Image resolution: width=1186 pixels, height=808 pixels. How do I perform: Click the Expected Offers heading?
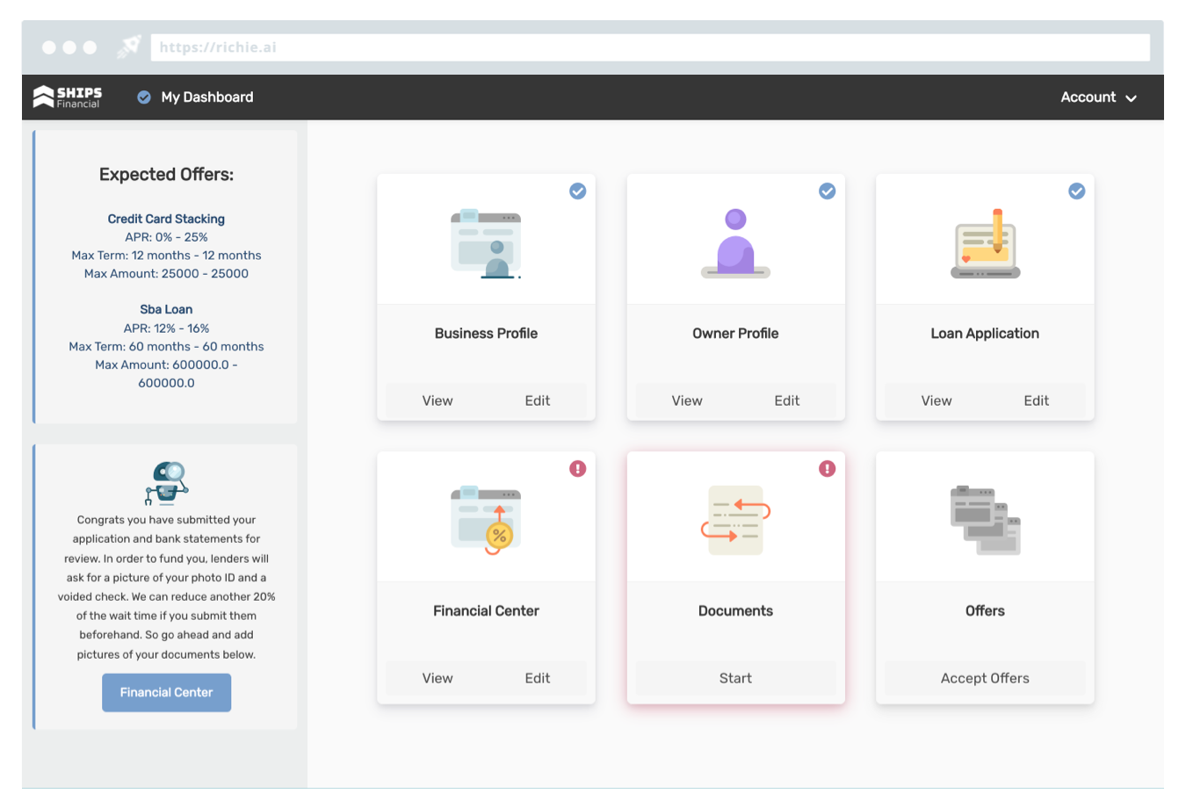coord(167,175)
